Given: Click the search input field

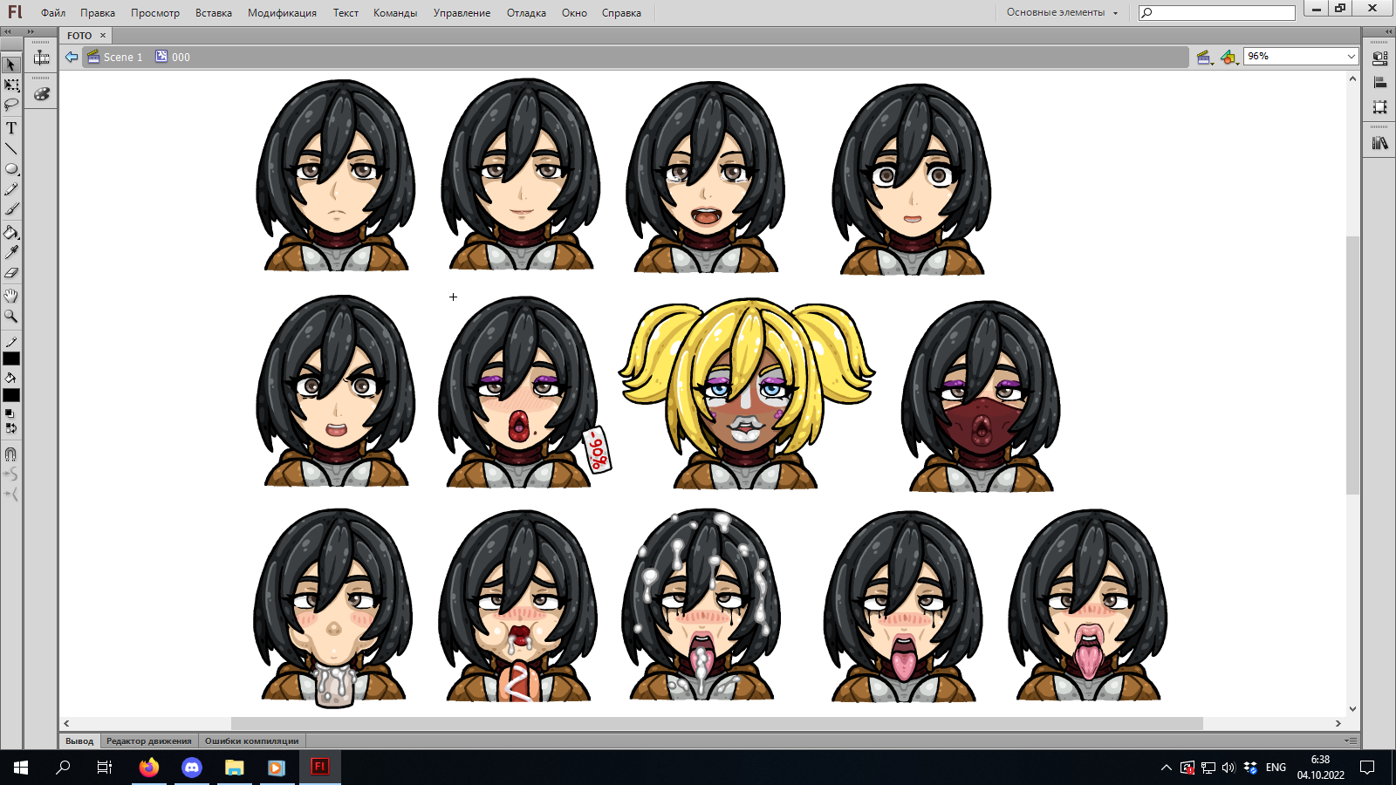Looking at the screenshot, I should [1217, 12].
